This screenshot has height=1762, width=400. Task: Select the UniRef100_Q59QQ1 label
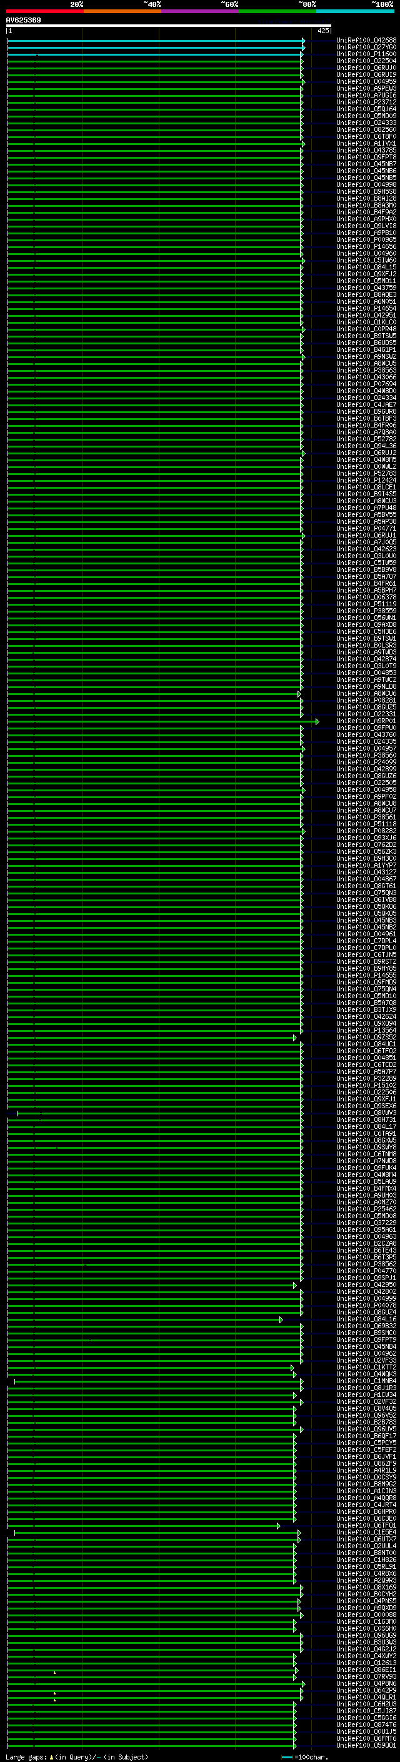pos(366,1745)
